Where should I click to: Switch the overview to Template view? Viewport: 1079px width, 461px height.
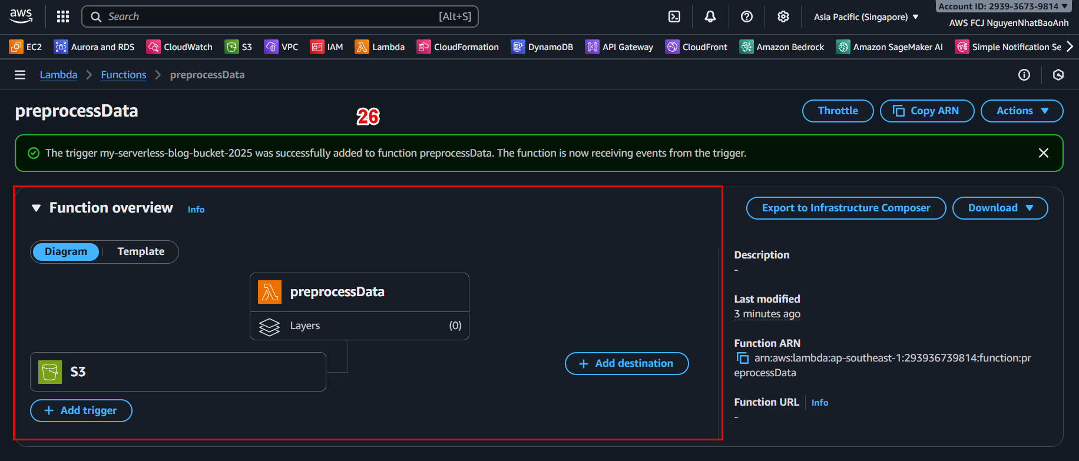click(141, 251)
